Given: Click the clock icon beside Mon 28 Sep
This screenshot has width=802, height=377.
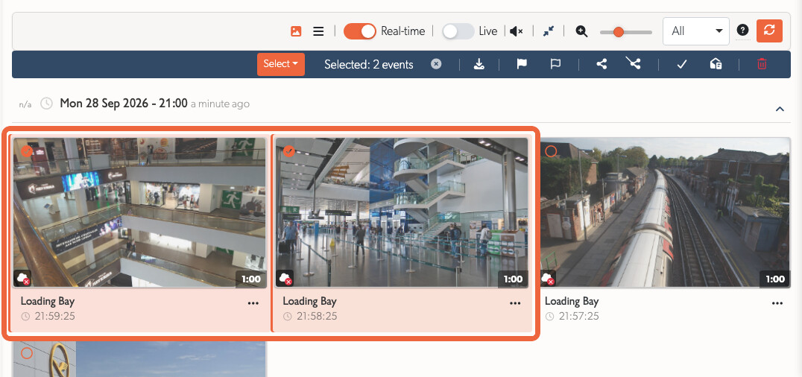Looking at the screenshot, I should point(46,104).
